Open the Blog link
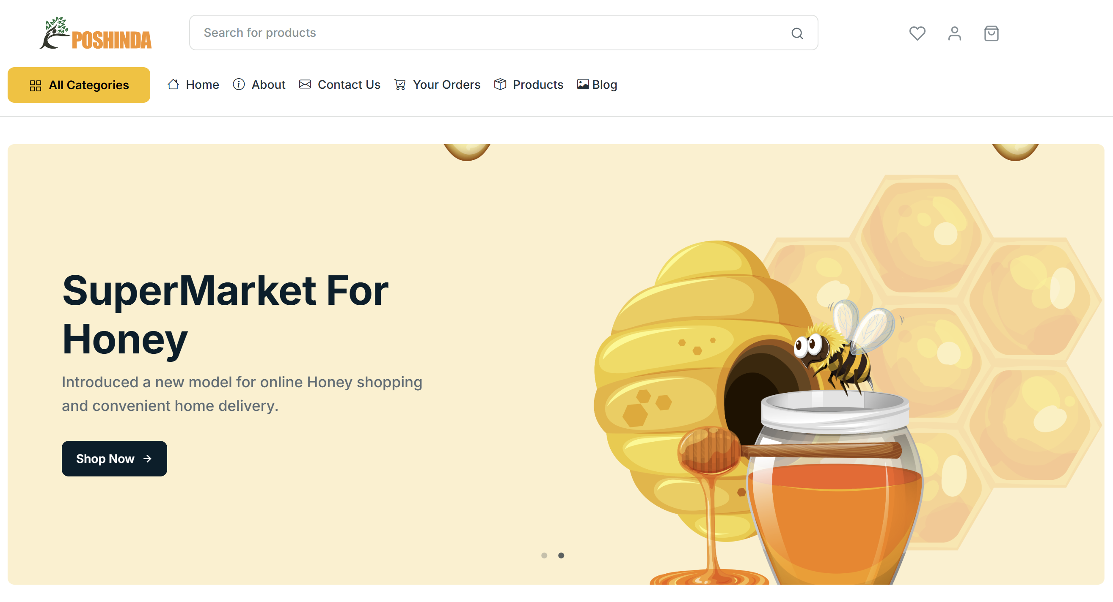This screenshot has width=1113, height=602. 604,85
